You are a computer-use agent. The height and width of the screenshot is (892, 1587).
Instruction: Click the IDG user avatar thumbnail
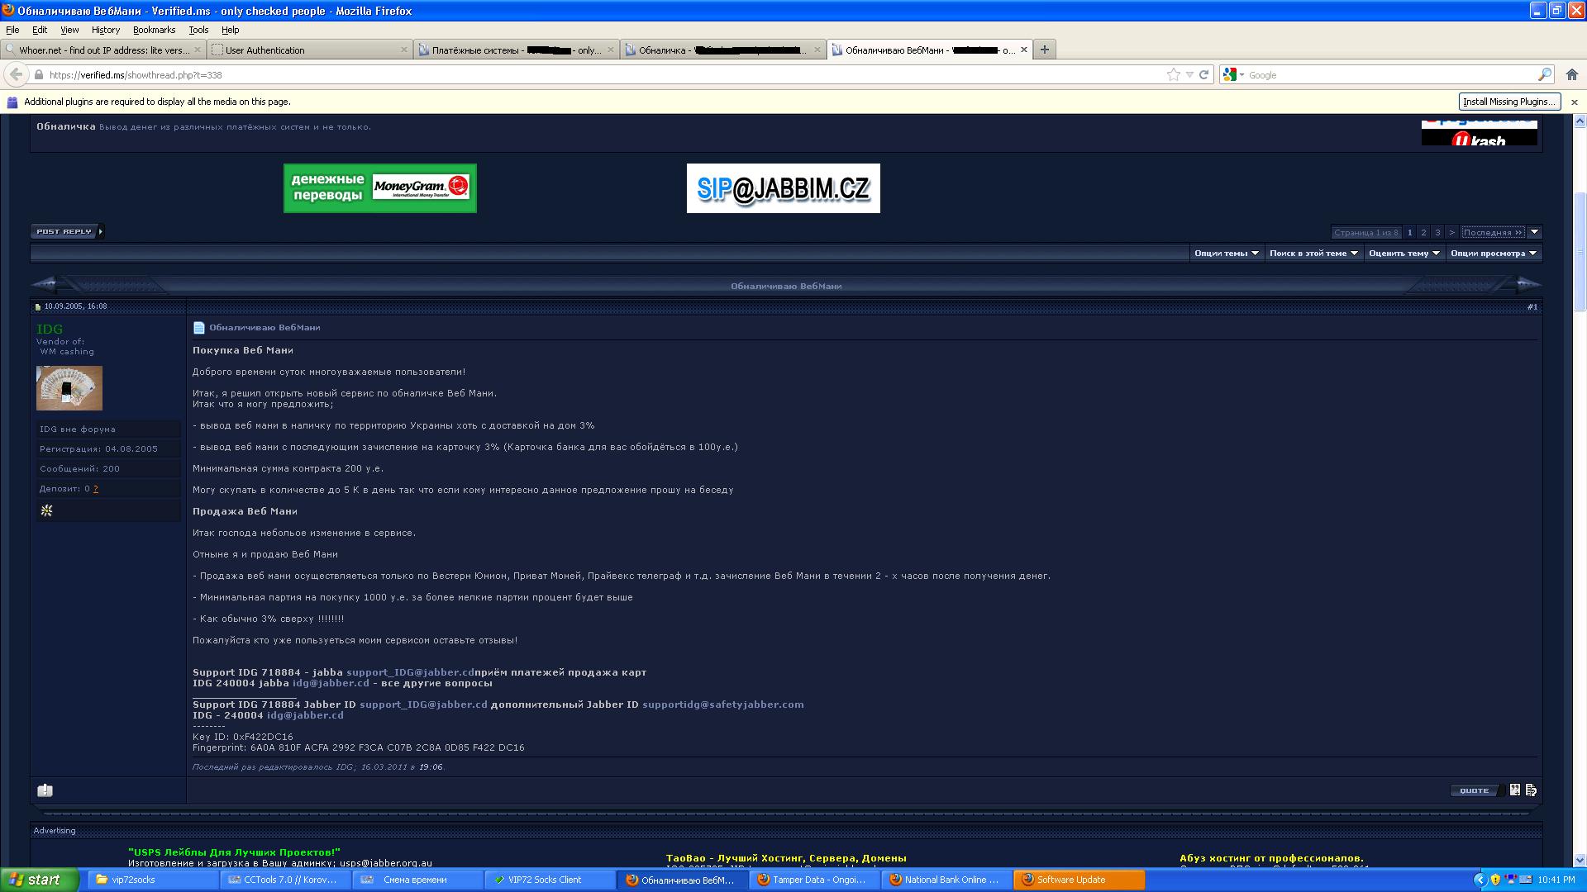pyautogui.click(x=69, y=388)
